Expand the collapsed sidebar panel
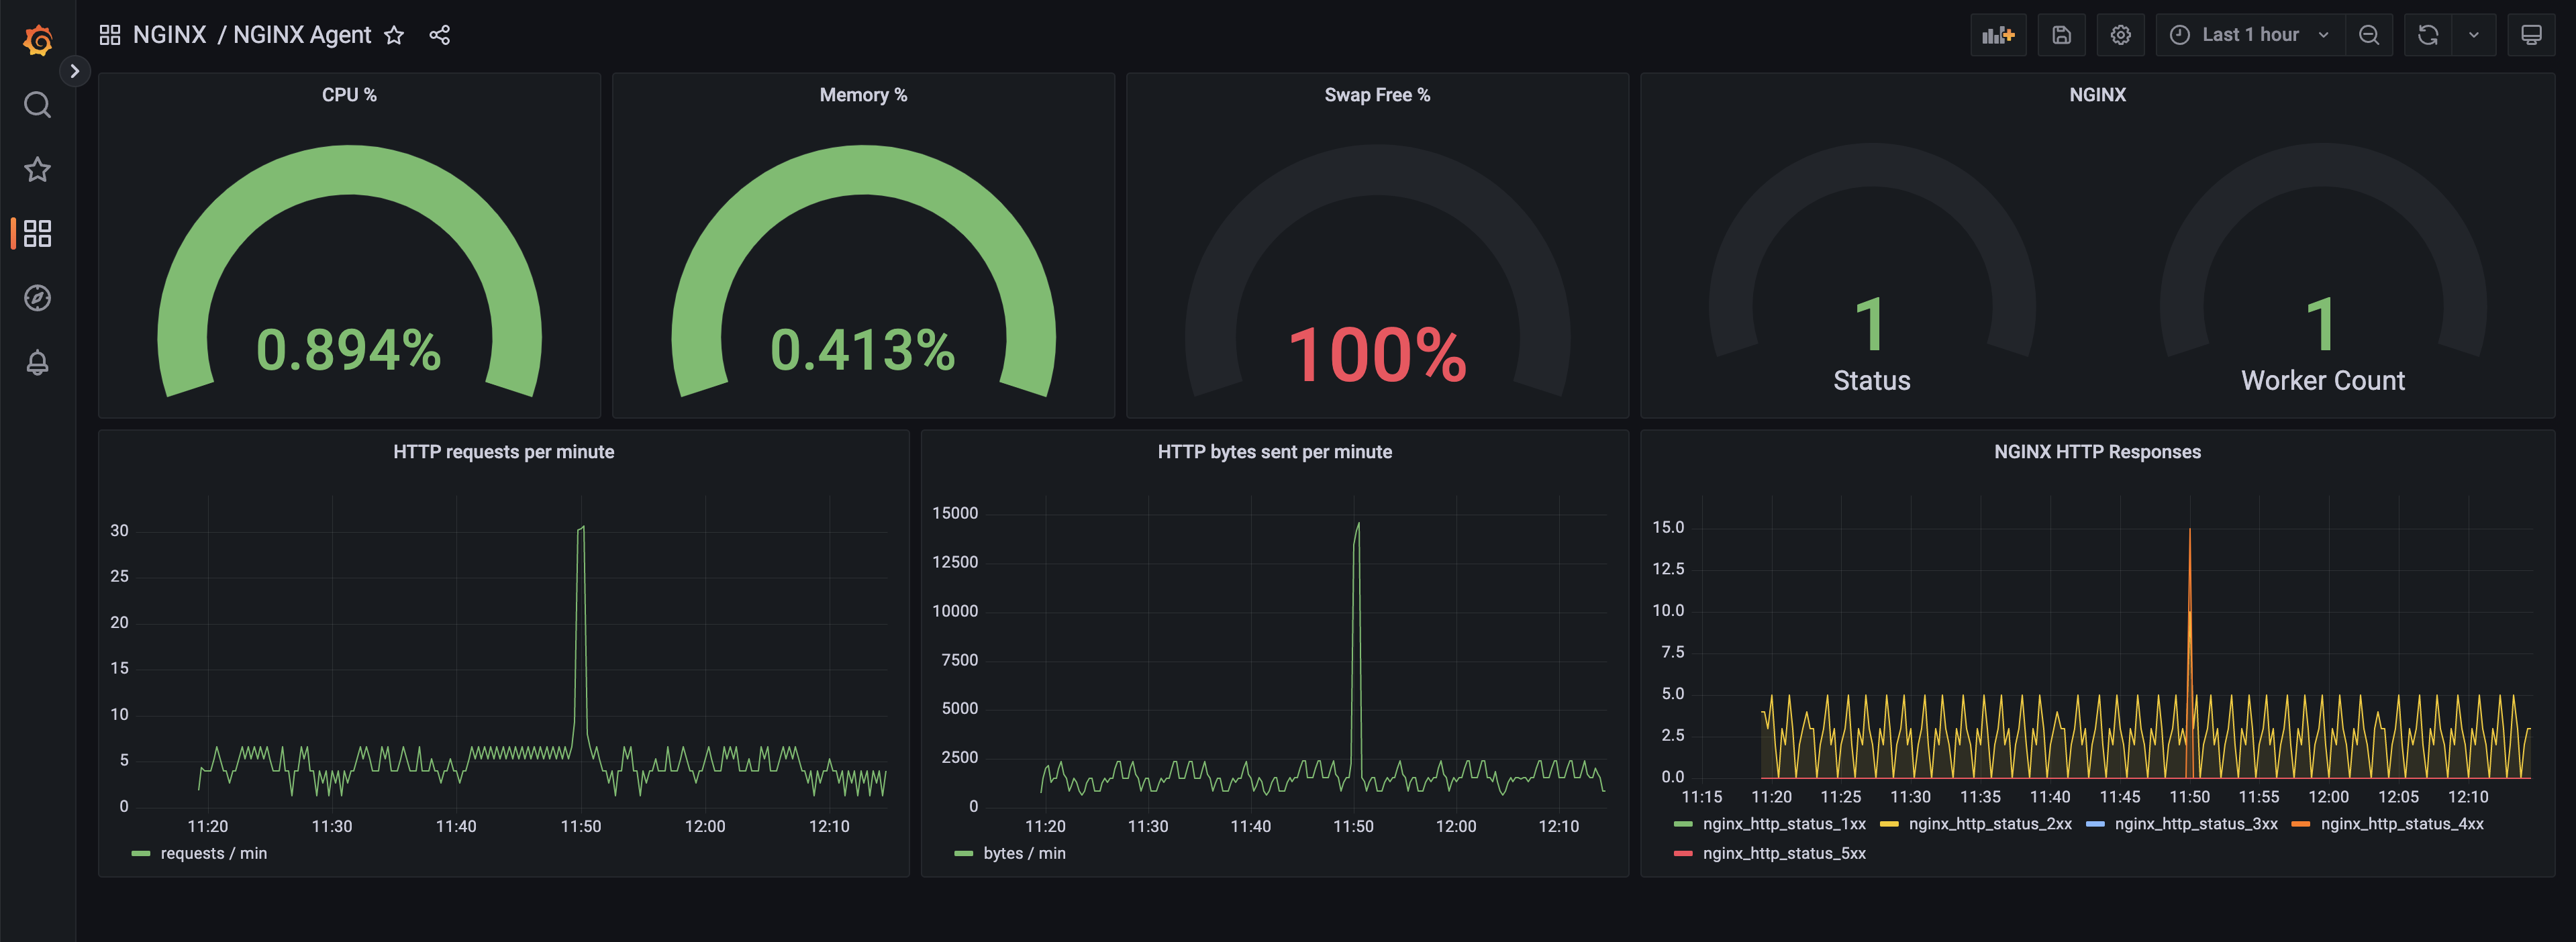 click(76, 70)
